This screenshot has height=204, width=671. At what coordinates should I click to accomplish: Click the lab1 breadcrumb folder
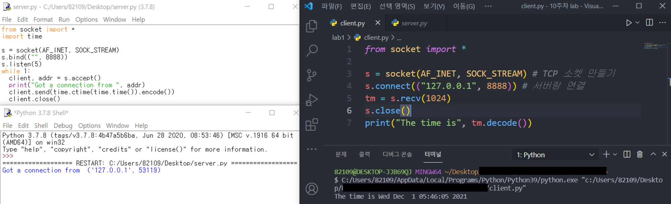click(338, 38)
